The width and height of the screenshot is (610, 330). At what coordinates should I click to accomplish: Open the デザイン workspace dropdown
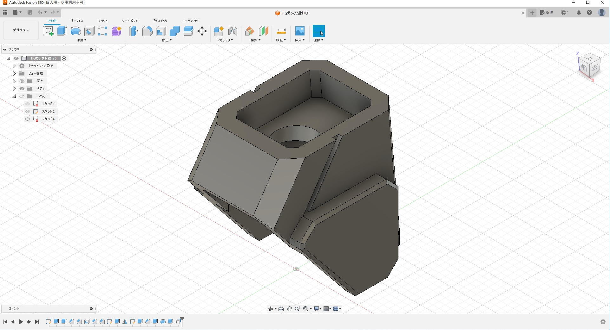(21, 30)
